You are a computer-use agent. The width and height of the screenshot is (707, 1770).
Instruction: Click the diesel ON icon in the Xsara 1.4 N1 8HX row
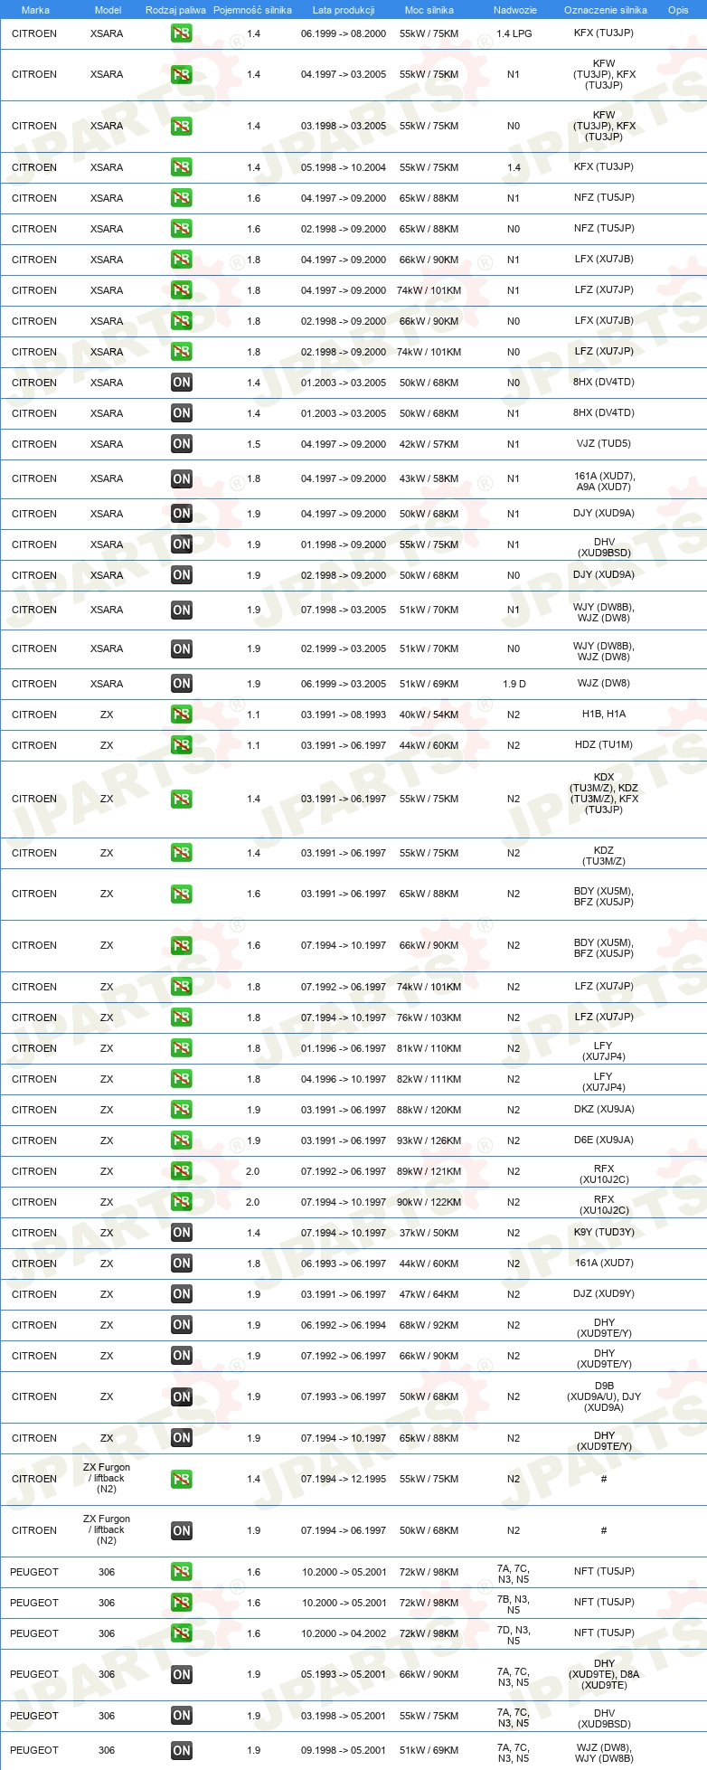pyautogui.click(x=182, y=413)
